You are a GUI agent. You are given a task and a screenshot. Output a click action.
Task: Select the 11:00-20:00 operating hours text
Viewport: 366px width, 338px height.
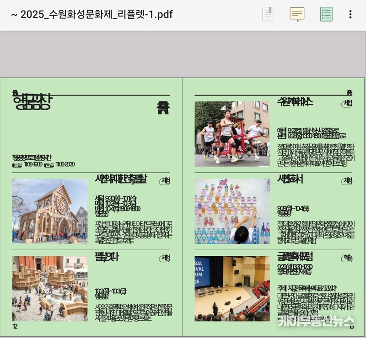(x=65, y=164)
